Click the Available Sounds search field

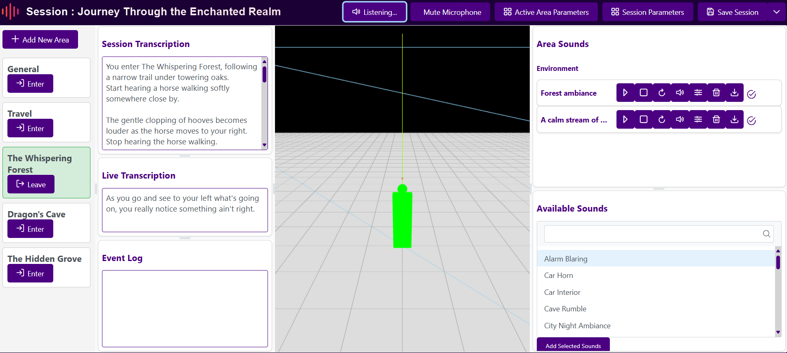pyautogui.click(x=652, y=234)
